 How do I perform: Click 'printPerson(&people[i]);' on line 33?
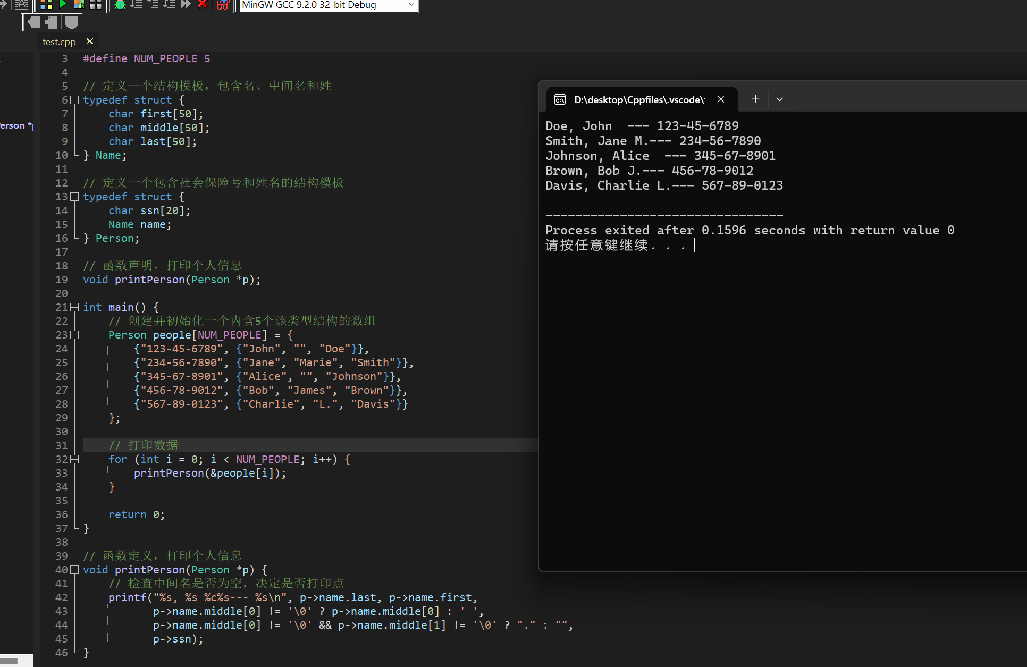(210, 473)
